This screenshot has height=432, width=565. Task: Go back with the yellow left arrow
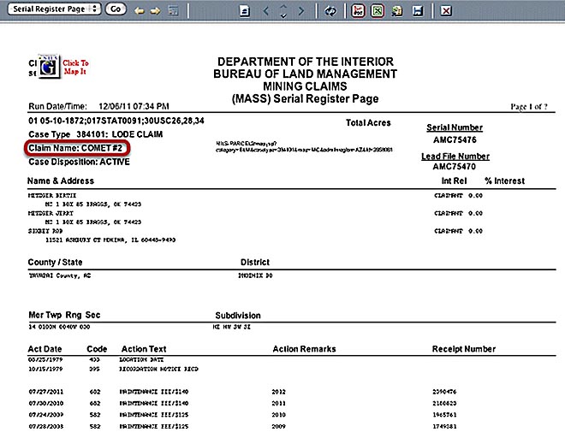(140, 11)
